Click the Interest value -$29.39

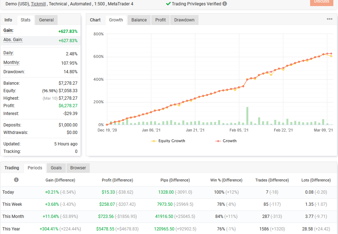pyautogui.click(x=70, y=114)
